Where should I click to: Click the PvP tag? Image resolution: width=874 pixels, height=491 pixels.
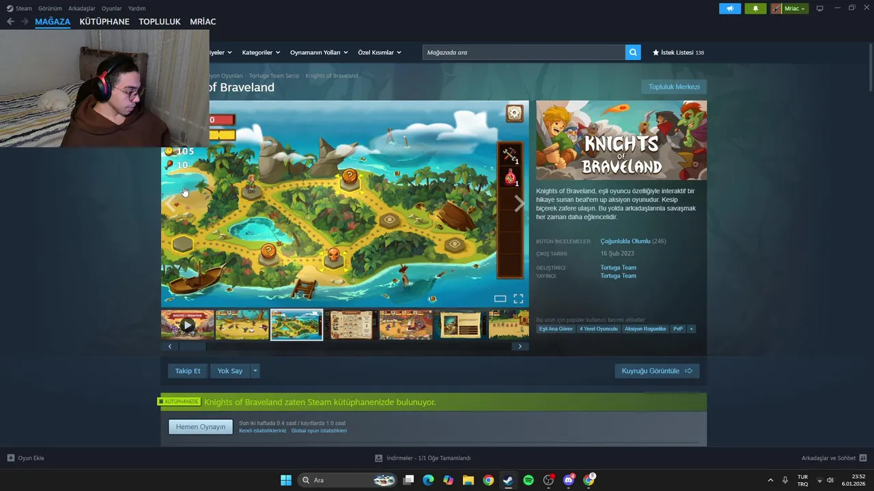click(678, 329)
